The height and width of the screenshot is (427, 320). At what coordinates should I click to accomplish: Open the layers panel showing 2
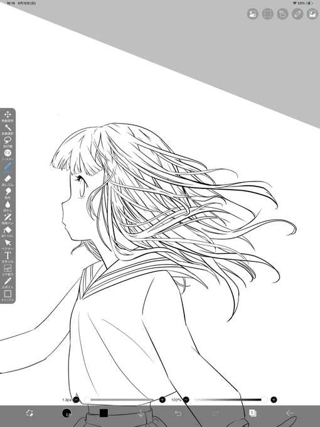[252, 413]
